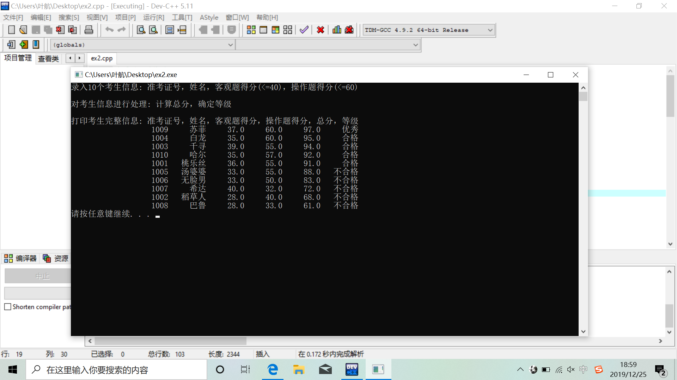Expand the (globals) scope dropdown
The height and width of the screenshot is (380, 677).
coord(230,45)
